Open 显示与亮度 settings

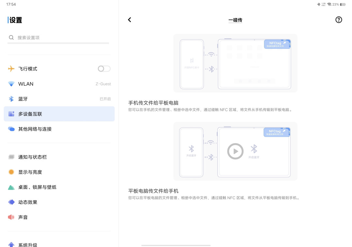point(59,172)
